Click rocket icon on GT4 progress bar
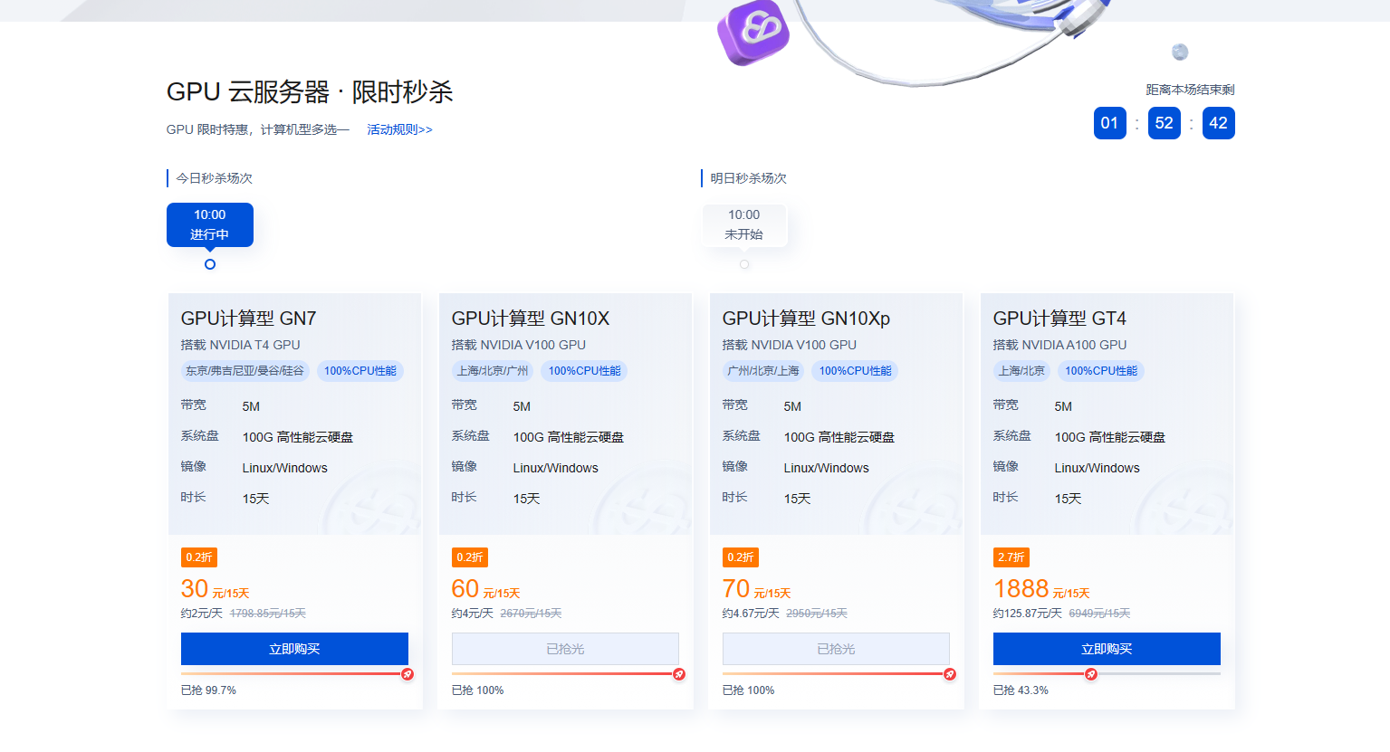This screenshot has height=752, width=1390. [1091, 674]
